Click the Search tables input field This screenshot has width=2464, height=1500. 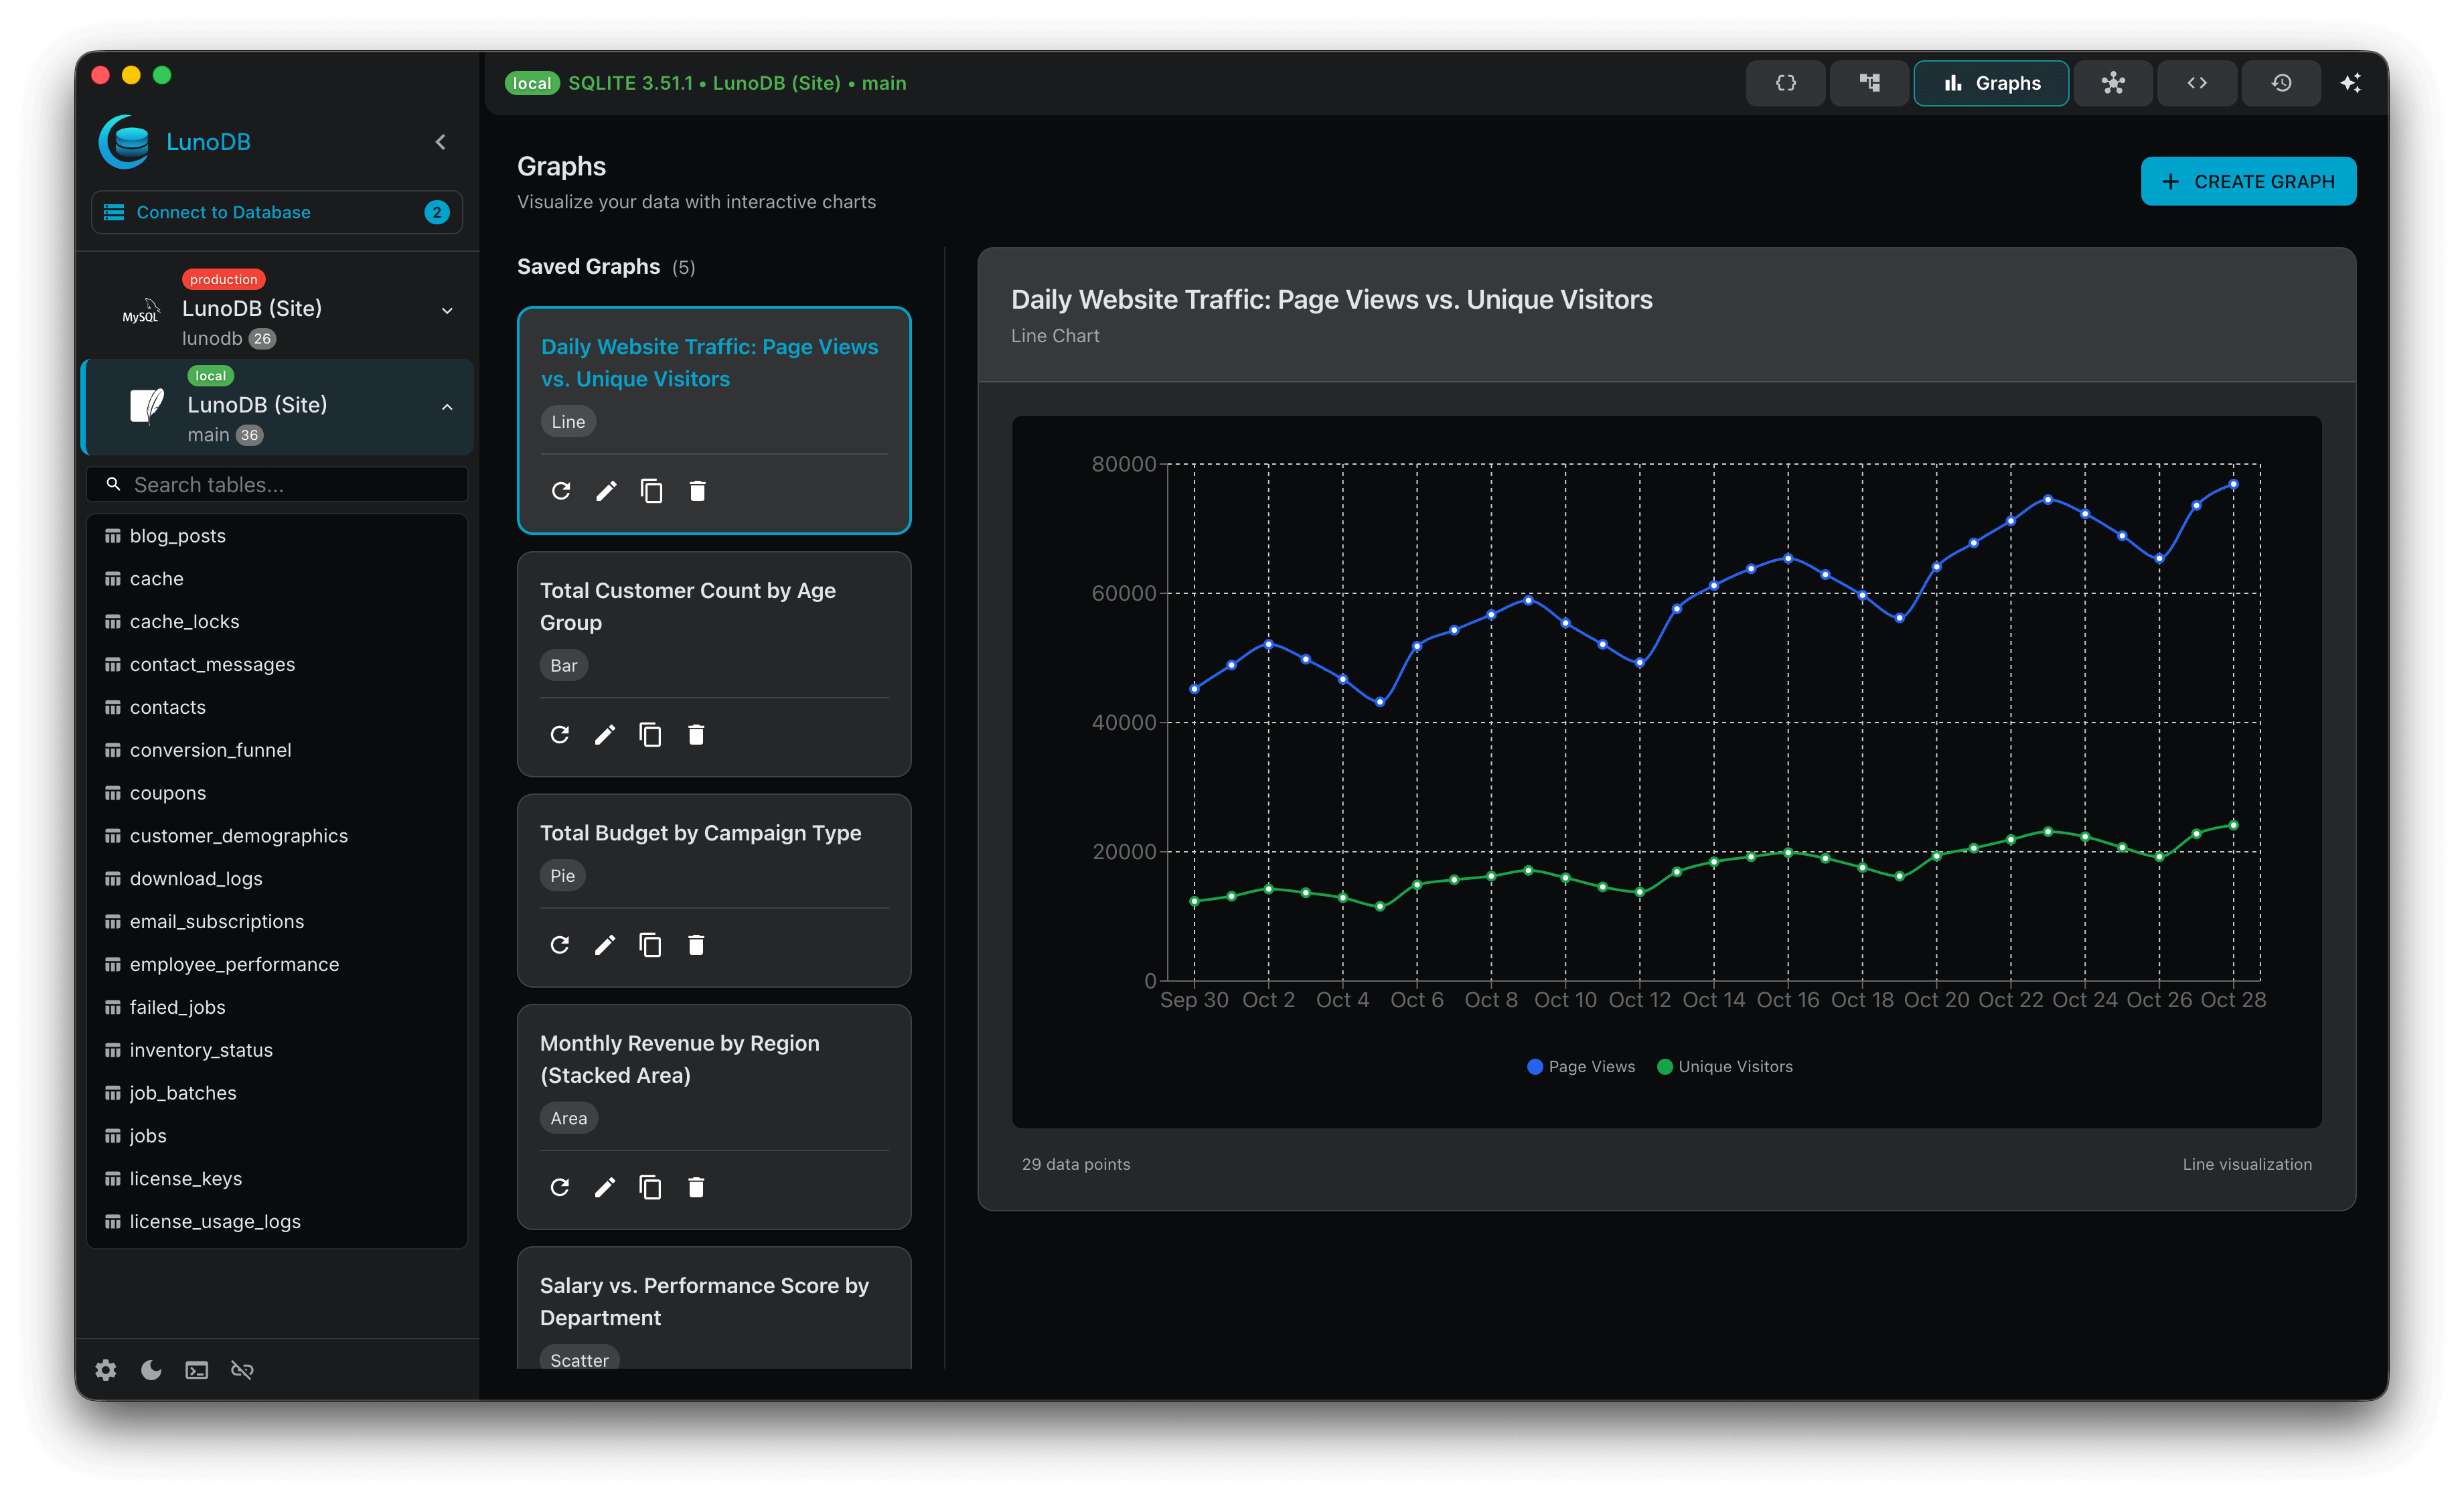pos(277,484)
